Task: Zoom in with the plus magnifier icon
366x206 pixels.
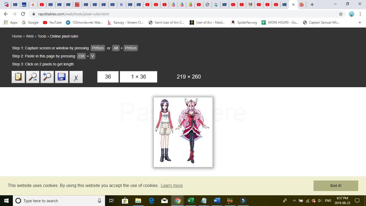Action: click(x=47, y=77)
